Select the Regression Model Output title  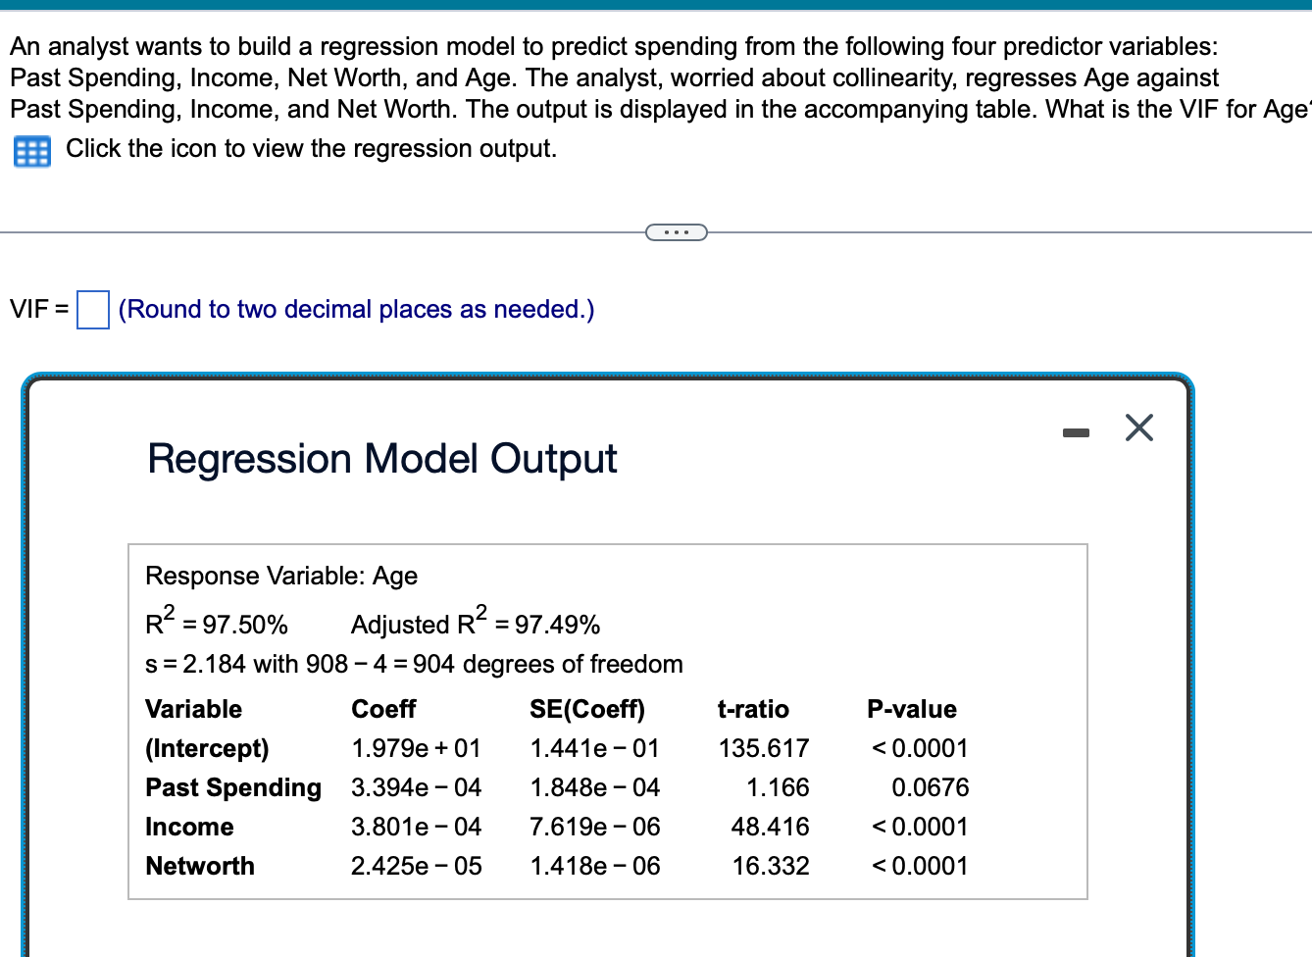point(381,458)
